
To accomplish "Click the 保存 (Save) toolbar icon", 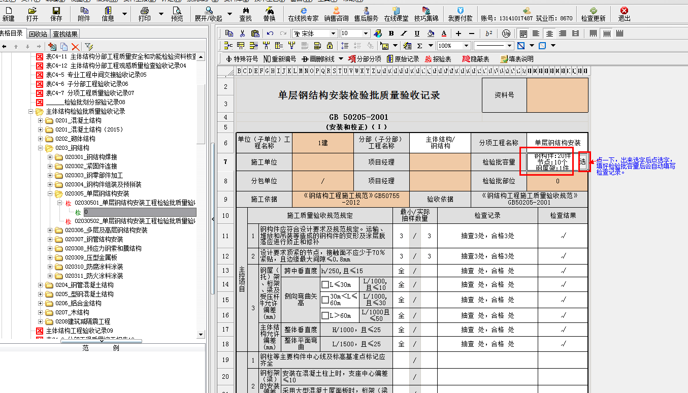I will 56,14.
